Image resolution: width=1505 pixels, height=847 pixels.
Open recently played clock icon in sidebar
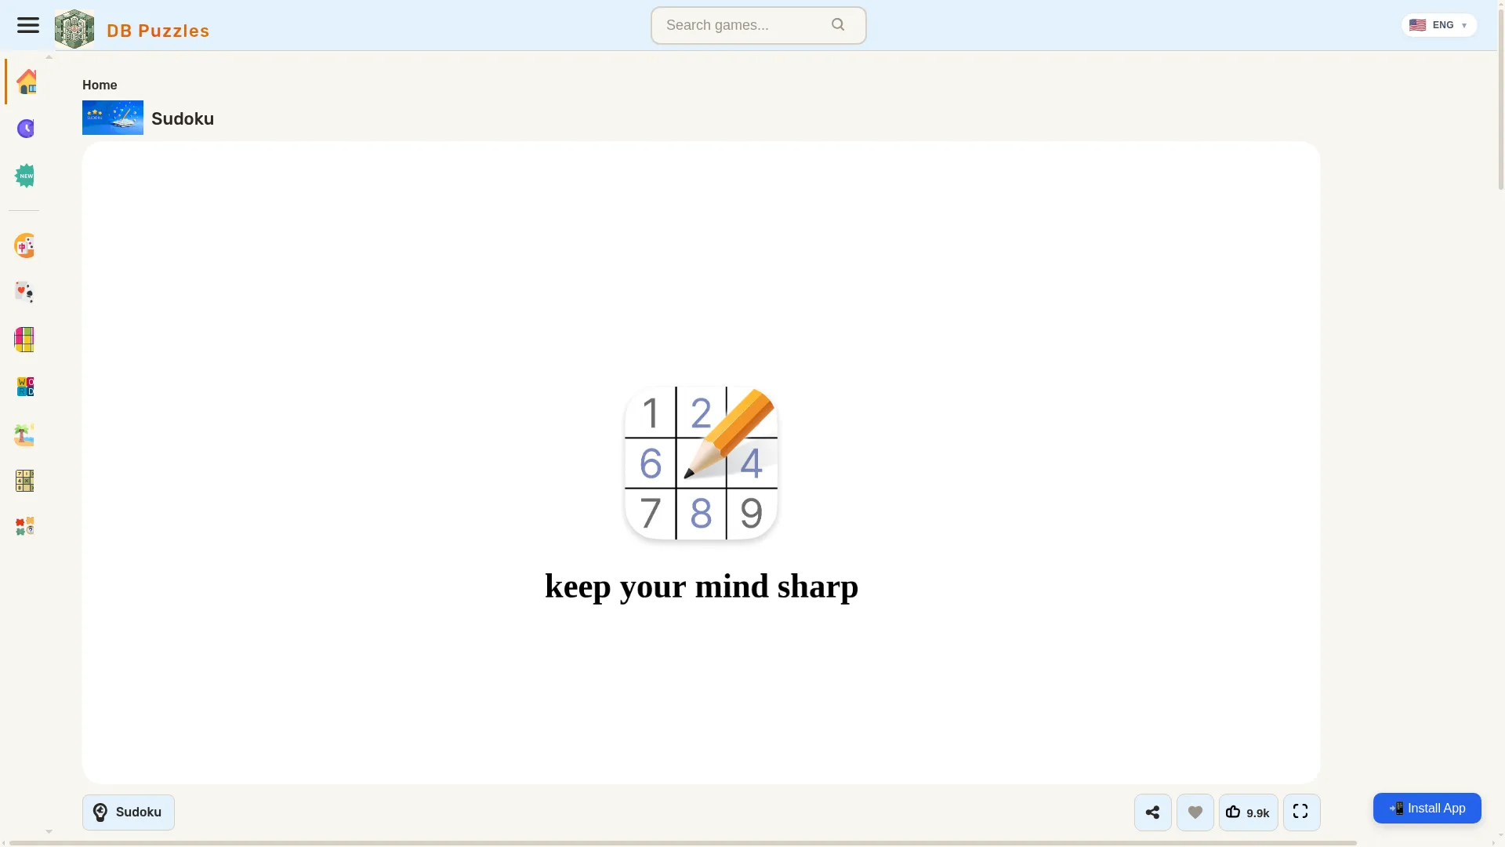point(26,129)
